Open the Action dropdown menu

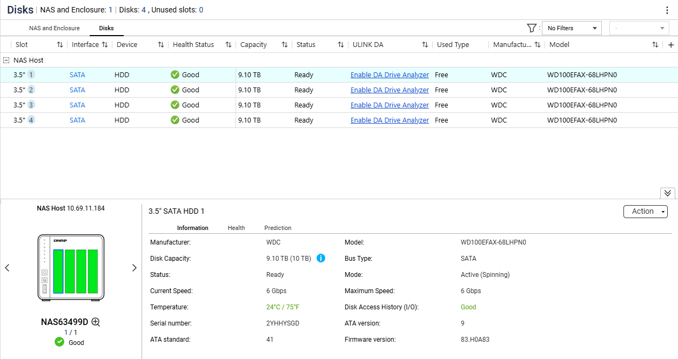point(645,212)
